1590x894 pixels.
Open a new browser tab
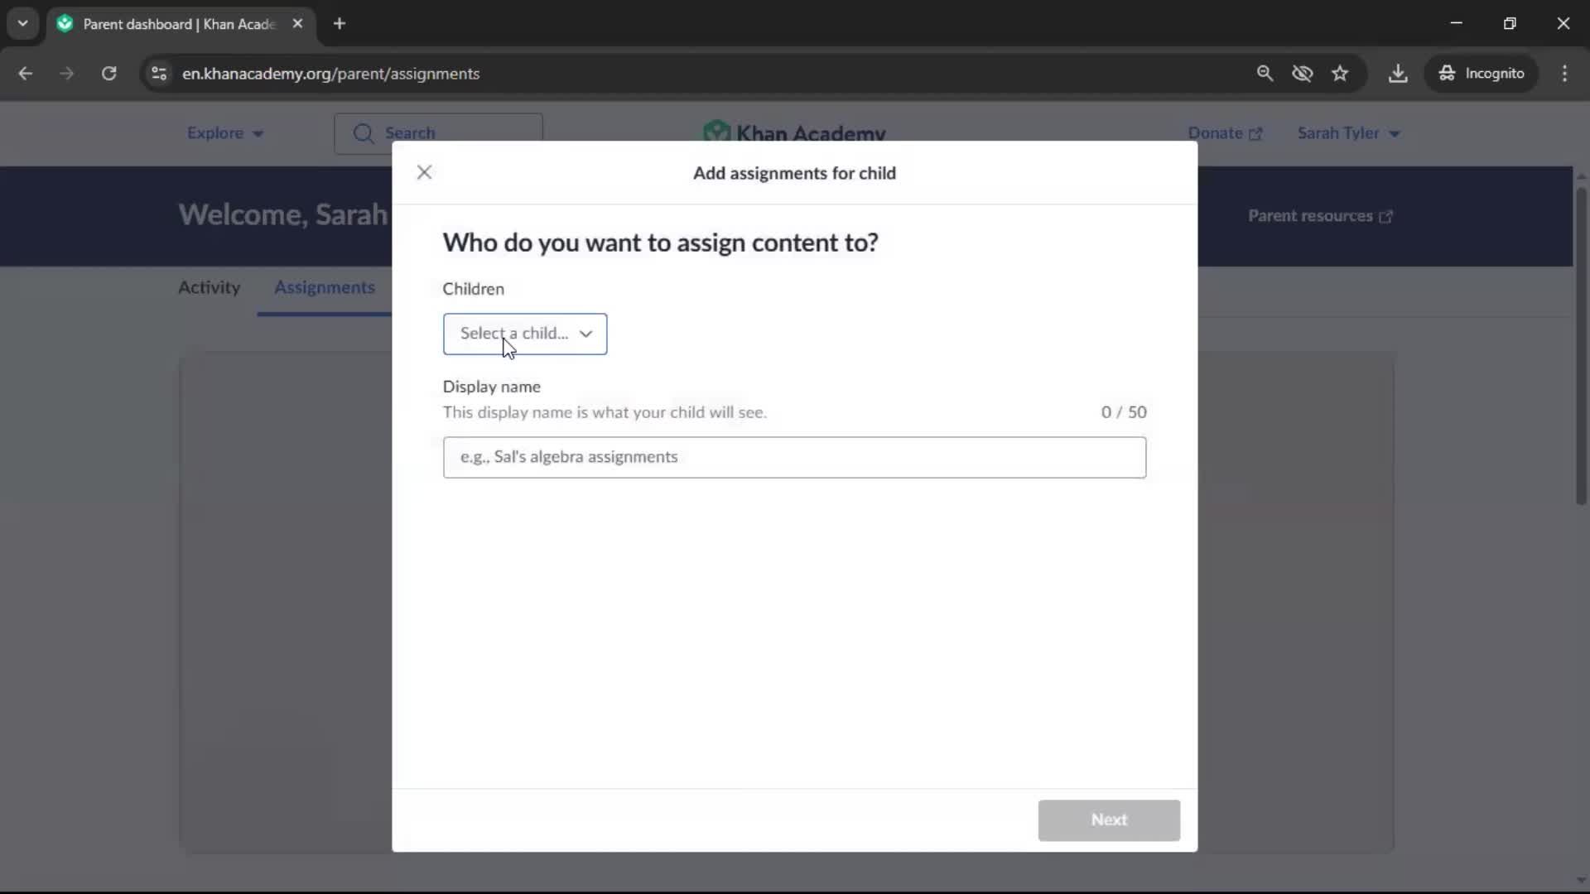pyautogui.click(x=340, y=23)
